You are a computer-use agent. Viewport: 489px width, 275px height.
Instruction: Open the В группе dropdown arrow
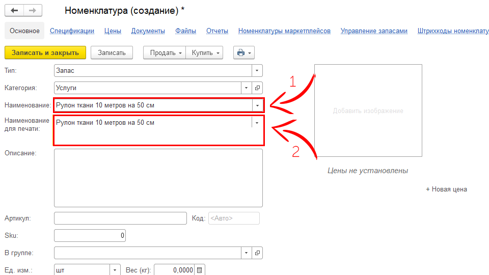click(247, 253)
